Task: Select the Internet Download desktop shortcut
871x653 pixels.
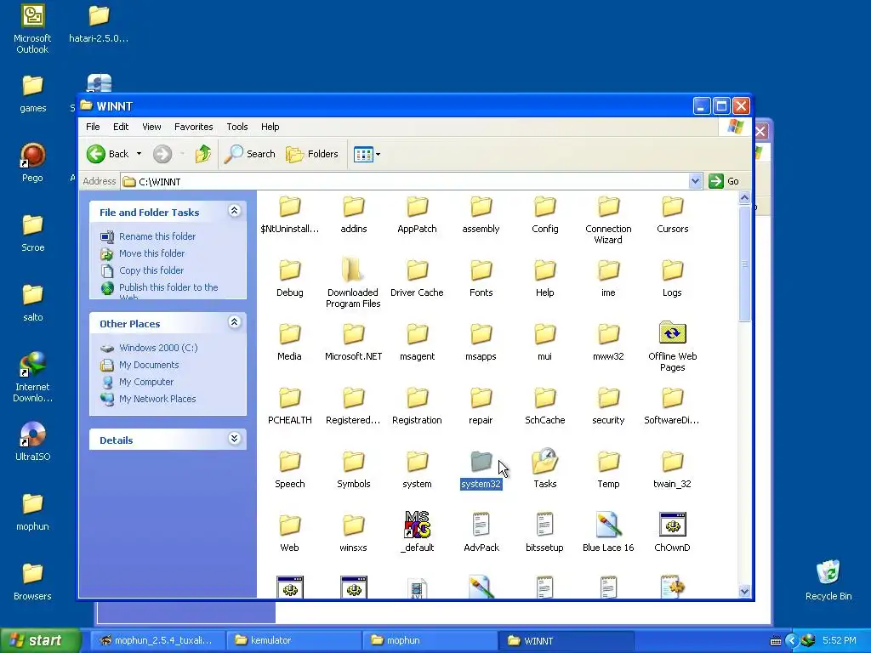Action: click(33, 378)
